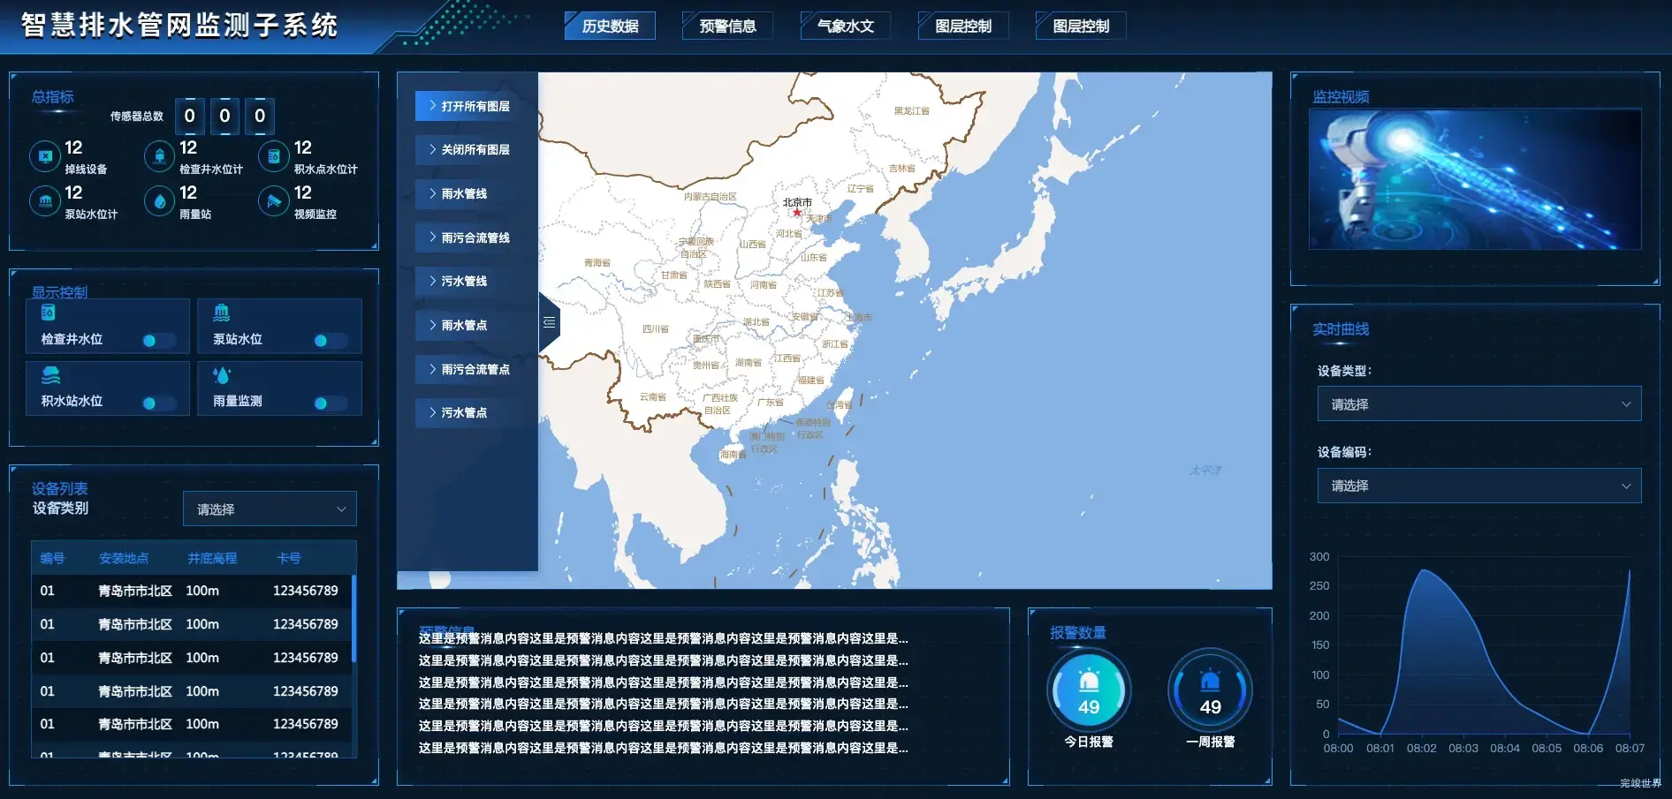Click the 云南省 label on map

[652, 397]
